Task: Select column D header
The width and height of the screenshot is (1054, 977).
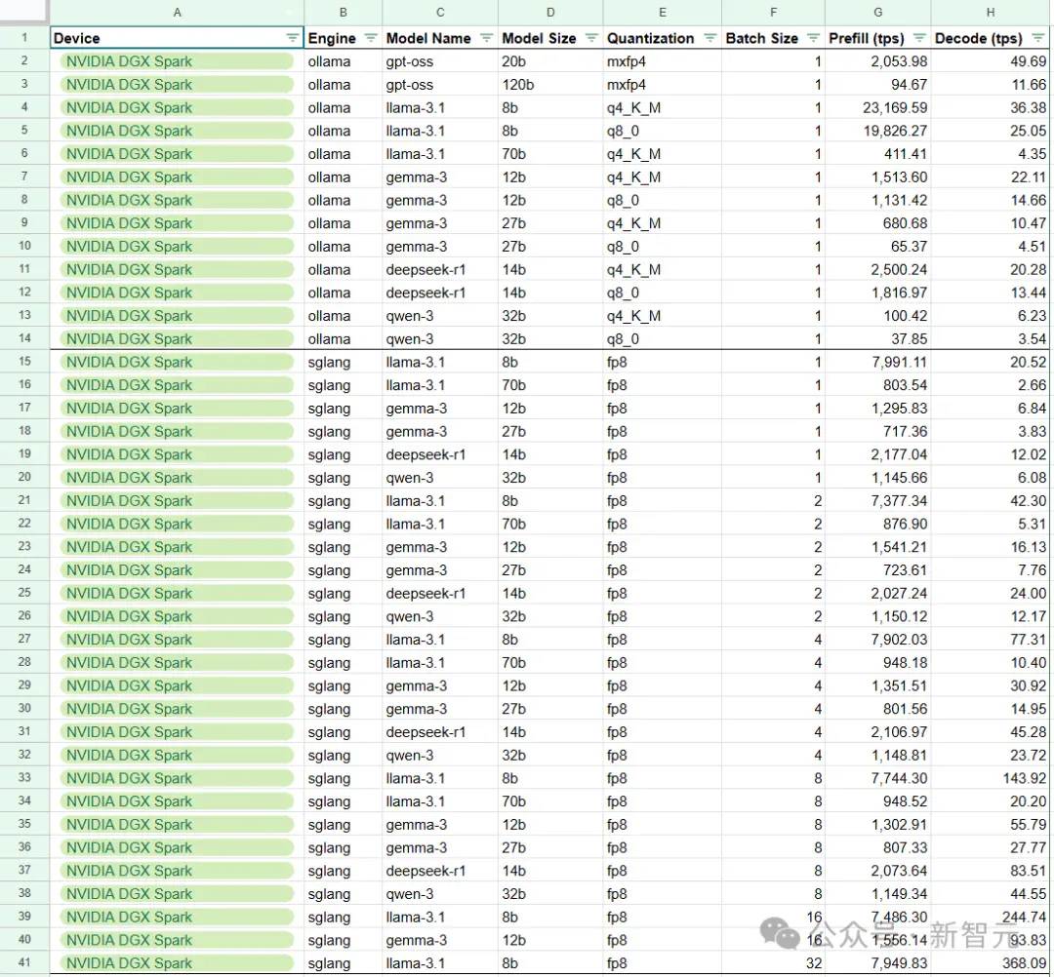Action: tap(550, 12)
